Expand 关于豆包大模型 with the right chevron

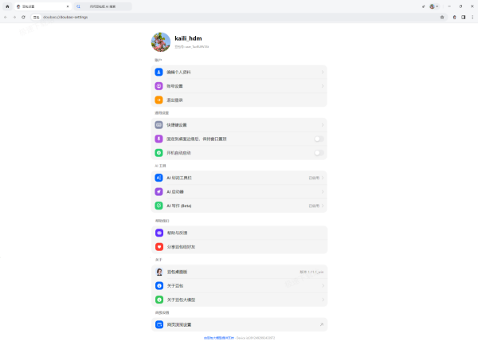[322, 300]
